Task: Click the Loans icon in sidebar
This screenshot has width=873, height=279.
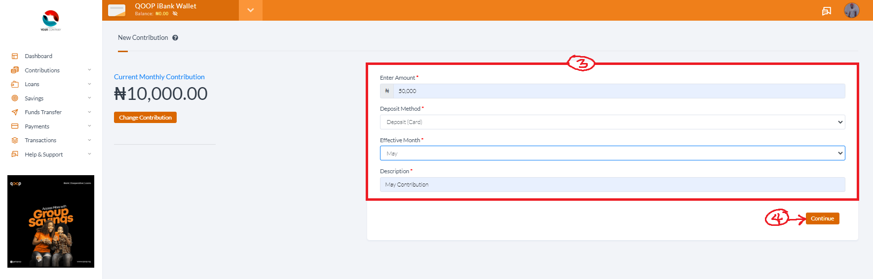Action: click(x=15, y=84)
